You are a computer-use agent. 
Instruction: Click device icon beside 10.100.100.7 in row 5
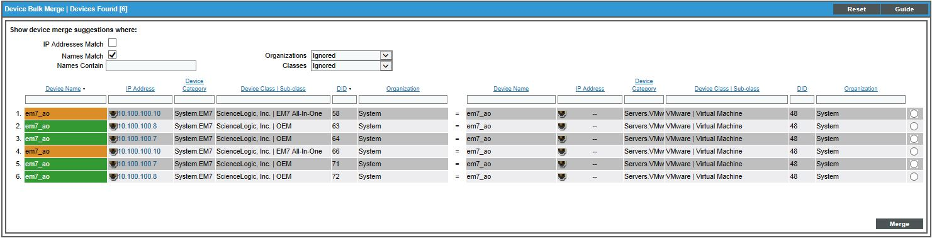(113, 164)
